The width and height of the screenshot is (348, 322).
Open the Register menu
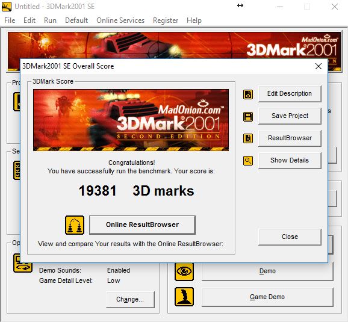tap(166, 20)
